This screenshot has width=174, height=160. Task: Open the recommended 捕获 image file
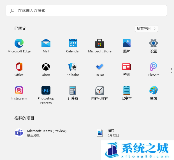point(108,133)
